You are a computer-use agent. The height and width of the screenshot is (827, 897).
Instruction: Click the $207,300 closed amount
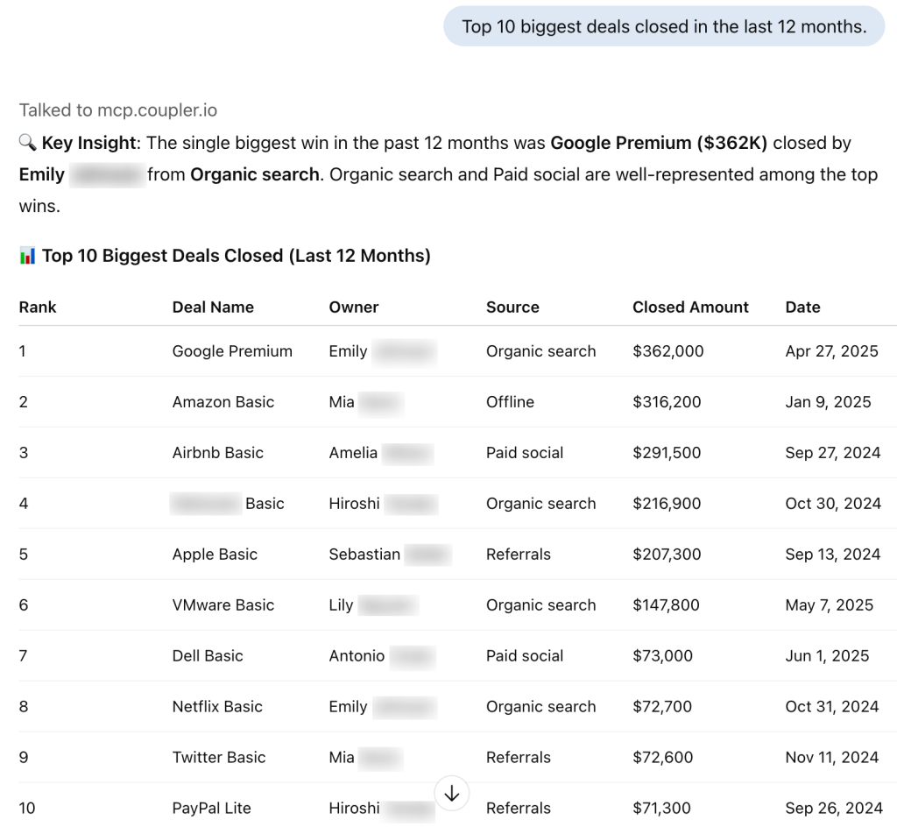coord(667,555)
